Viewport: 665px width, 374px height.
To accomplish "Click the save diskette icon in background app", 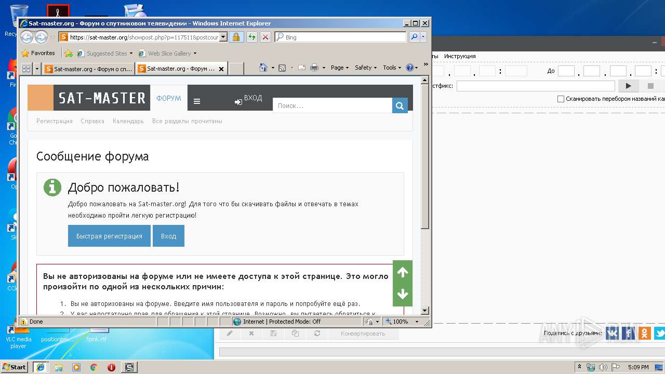I will (273, 333).
